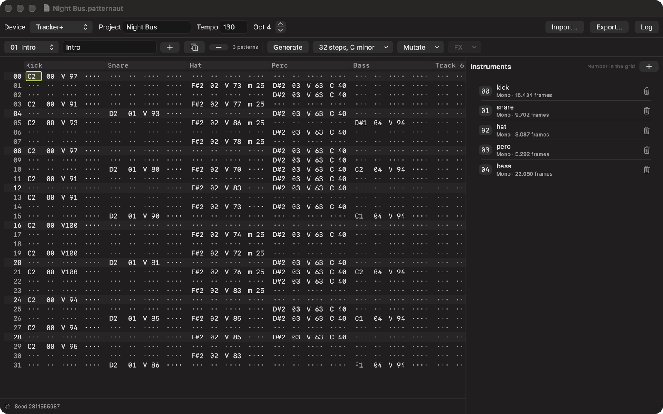Delete the hat instrument
Image resolution: width=663 pixels, height=414 pixels.
coord(646,130)
